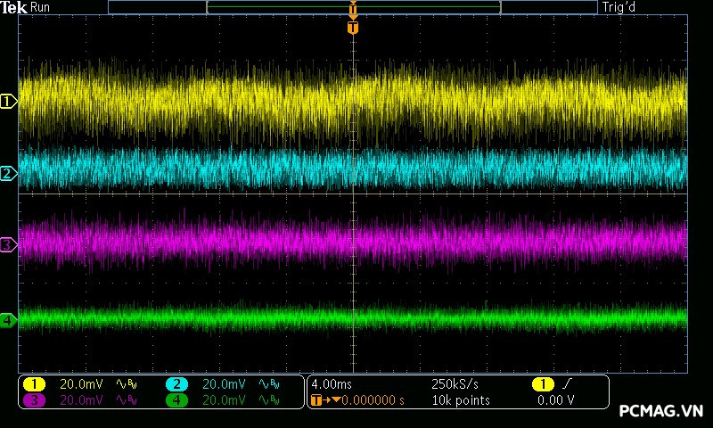
Task: Select channel 1 yellow badge in readout
Action: click(x=34, y=384)
